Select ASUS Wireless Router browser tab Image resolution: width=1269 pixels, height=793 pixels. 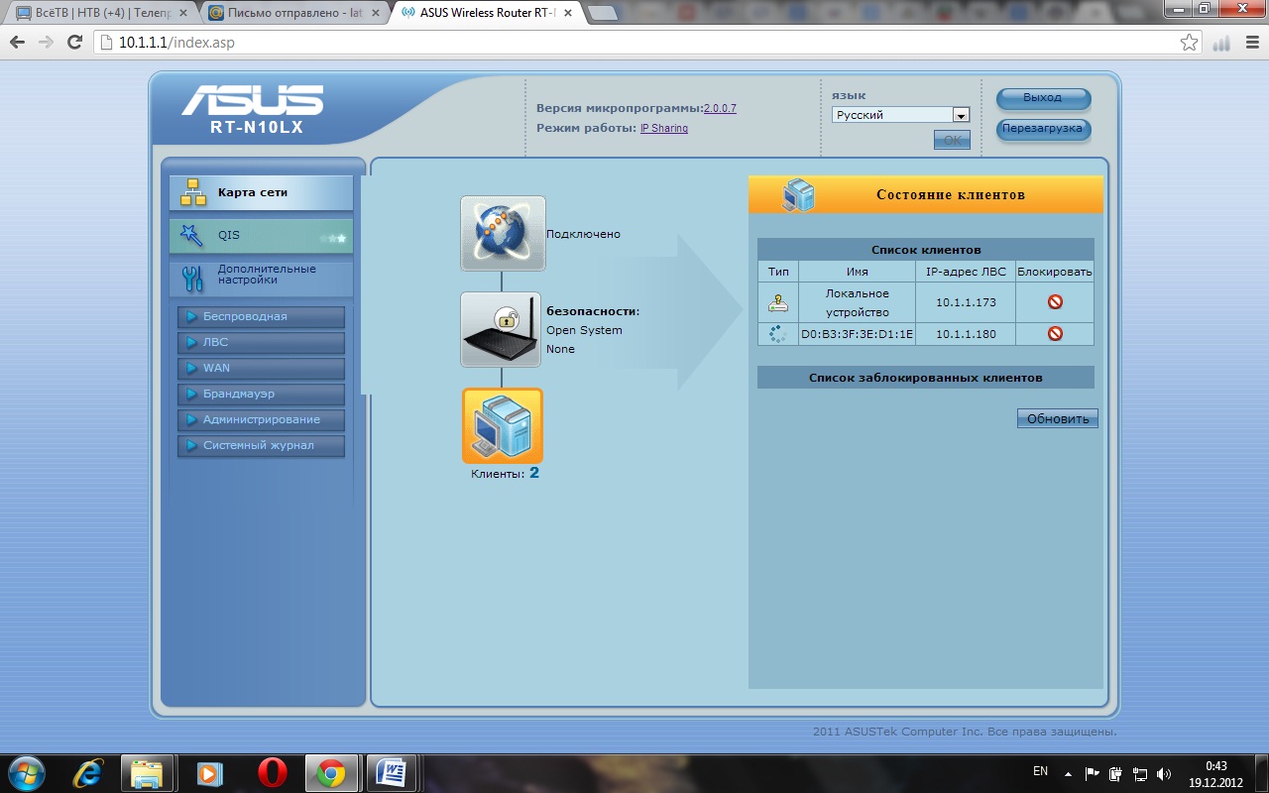point(485,13)
